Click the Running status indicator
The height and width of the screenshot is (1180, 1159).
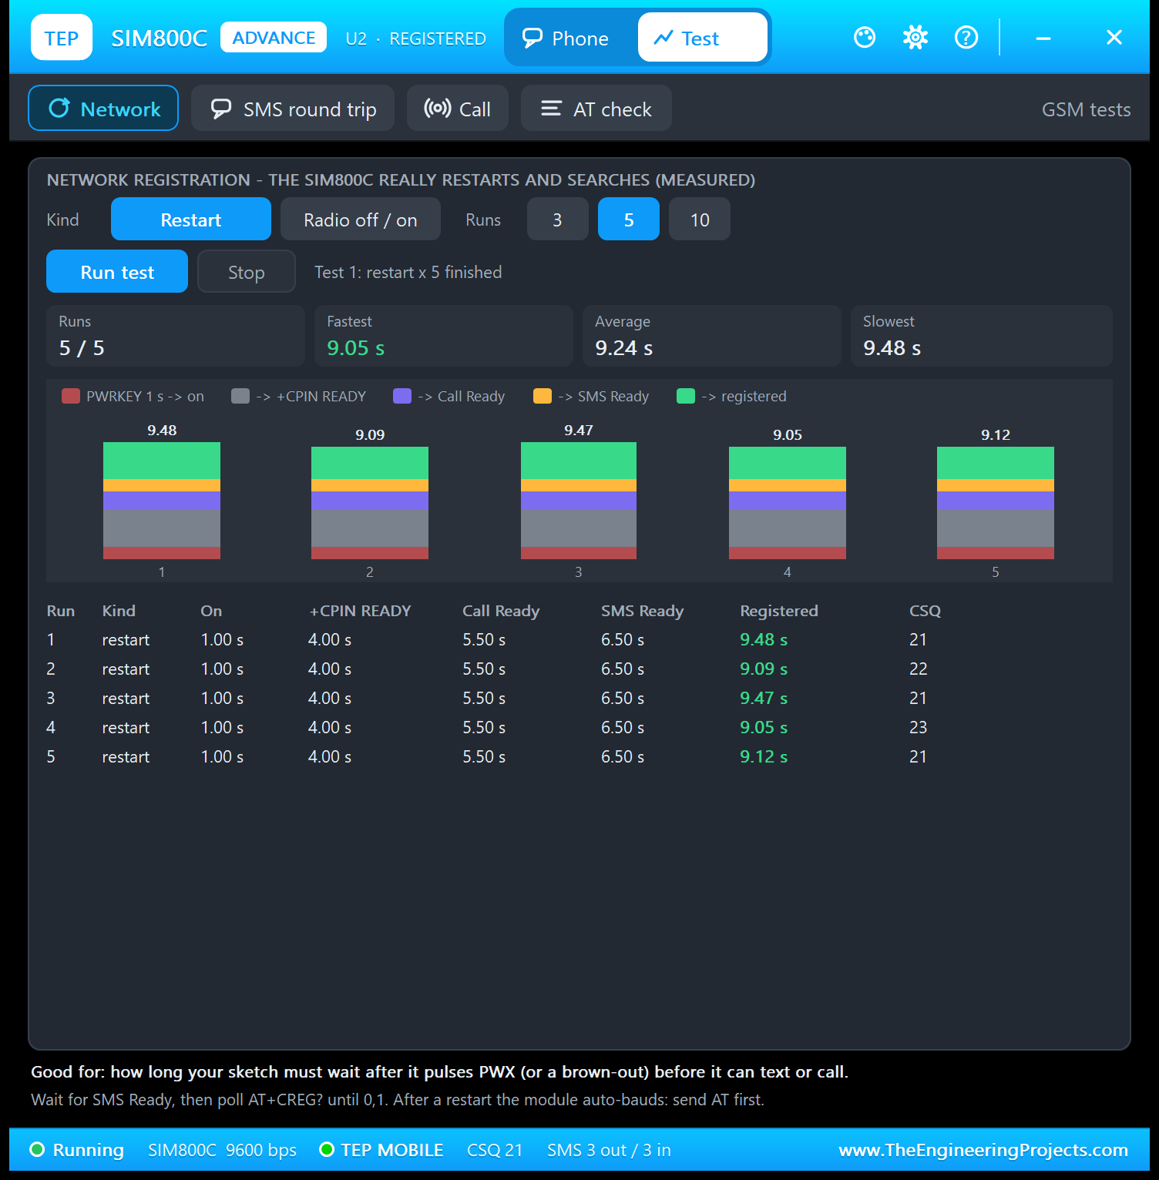pyautogui.click(x=77, y=1150)
